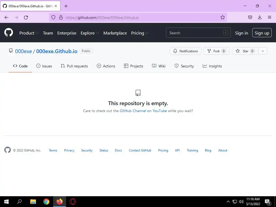Go back with browser back arrow
Viewport: 276px width, 207px height.
pyautogui.click(x=6, y=18)
